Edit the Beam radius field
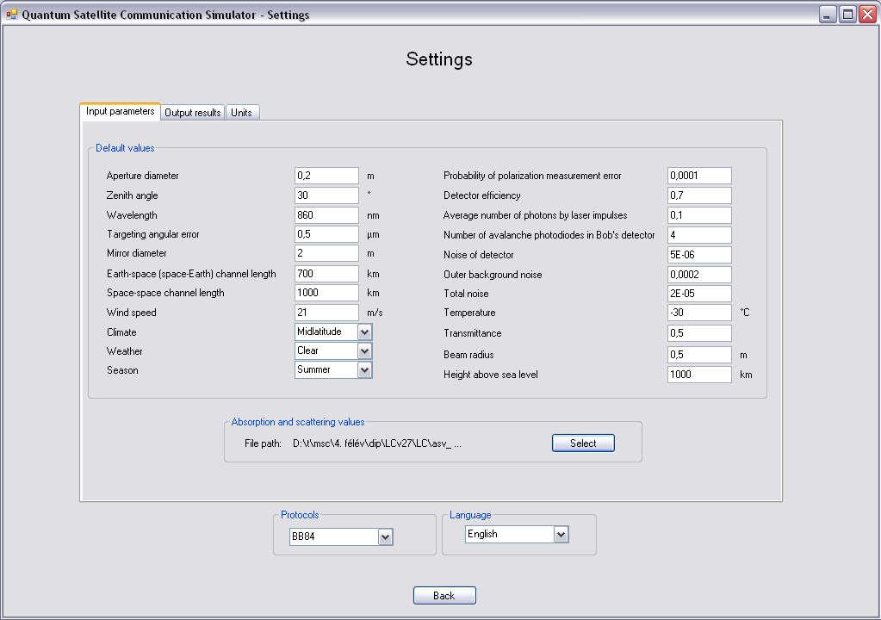Image resolution: width=881 pixels, height=620 pixels. [x=699, y=355]
